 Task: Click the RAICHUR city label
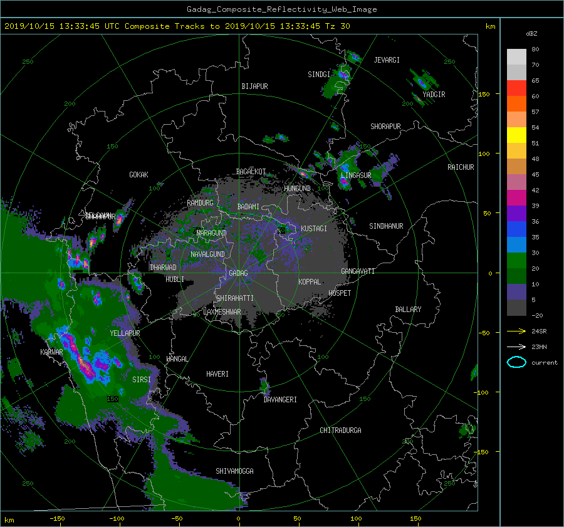point(461,167)
